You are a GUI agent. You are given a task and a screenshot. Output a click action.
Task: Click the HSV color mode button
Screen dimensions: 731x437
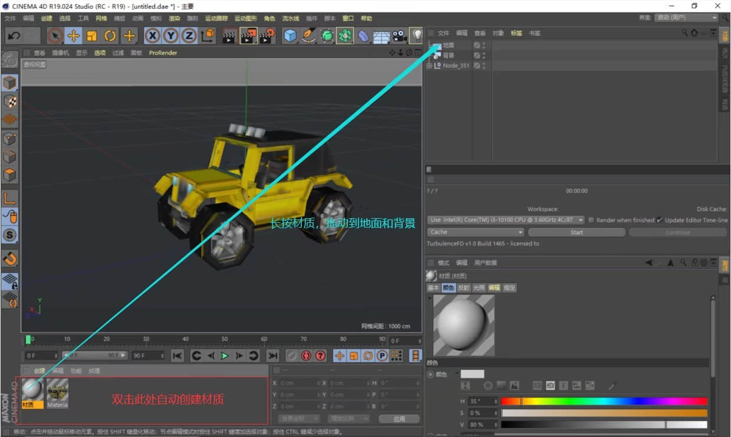551,386
